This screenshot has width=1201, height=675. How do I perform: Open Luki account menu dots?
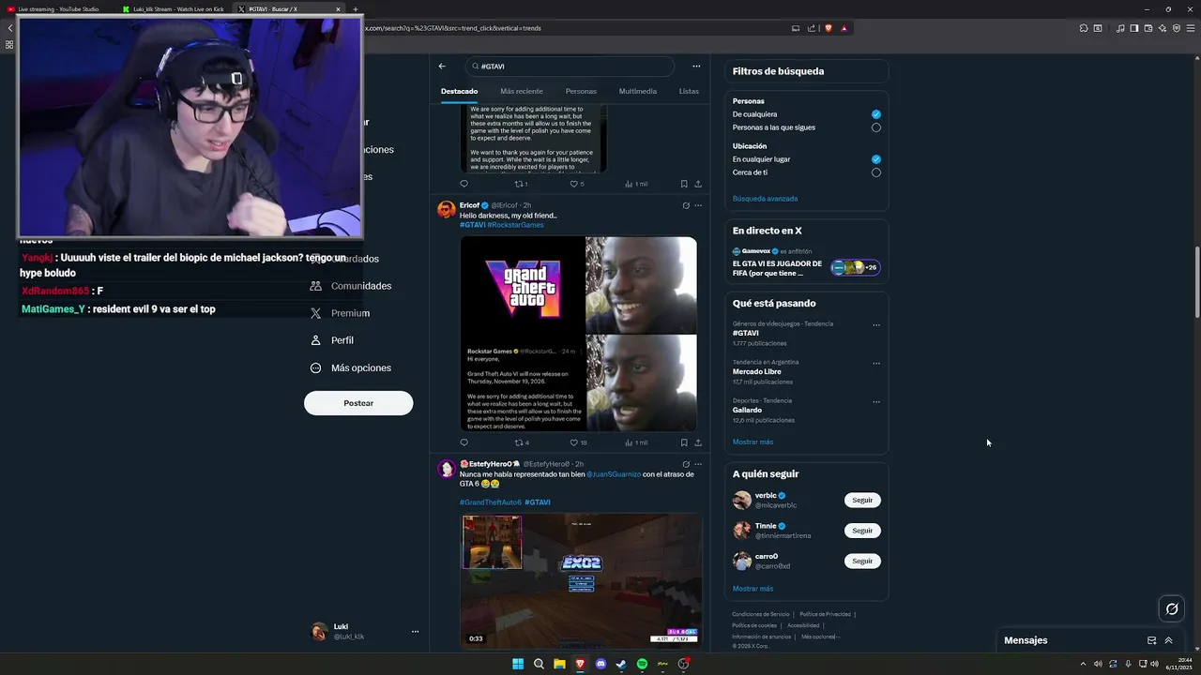coord(415,632)
